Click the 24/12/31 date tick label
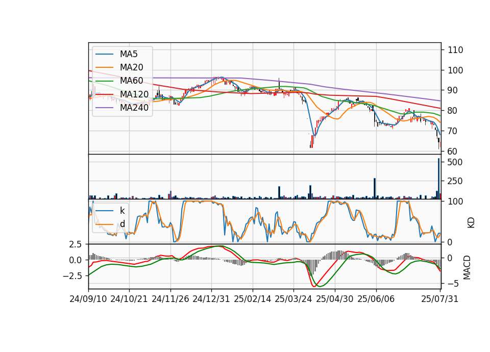The width and height of the screenshot is (490, 352). 211,299
